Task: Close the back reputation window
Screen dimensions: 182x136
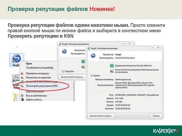Action: coord(129,43)
